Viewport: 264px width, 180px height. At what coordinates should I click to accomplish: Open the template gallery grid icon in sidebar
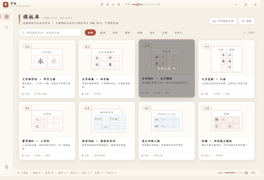coord(6,16)
